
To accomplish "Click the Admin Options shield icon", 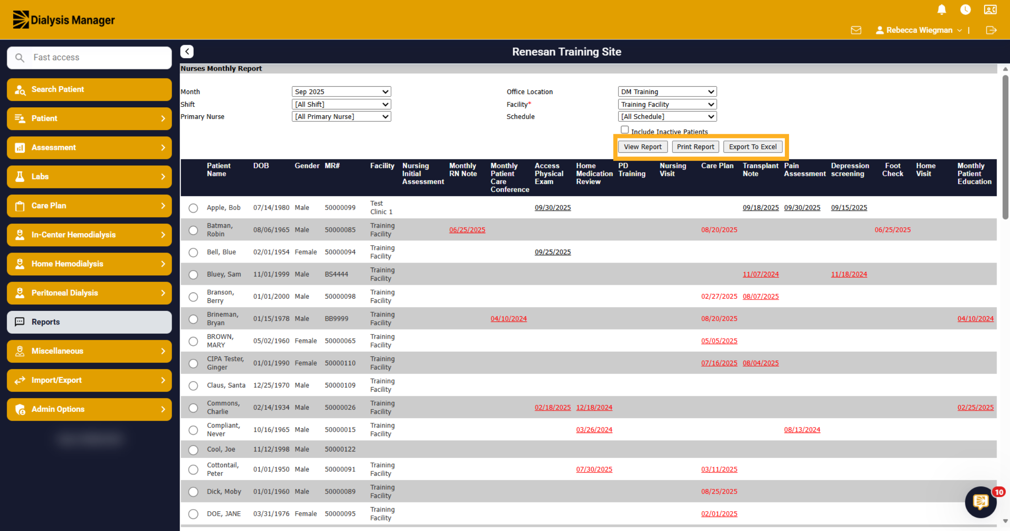I will [20, 409].
